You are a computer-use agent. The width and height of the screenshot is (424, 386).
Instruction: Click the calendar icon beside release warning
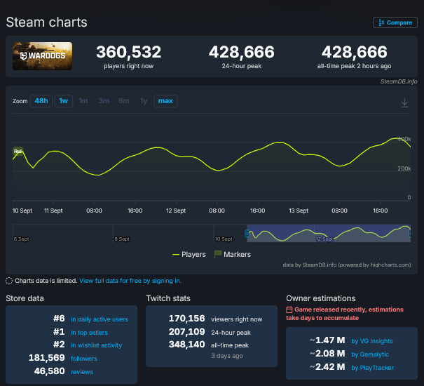click(x=289, y=310)
